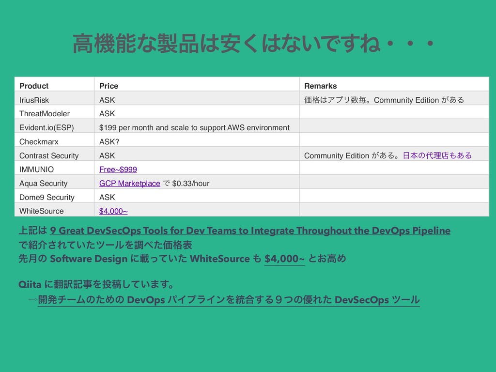Click the ASK price in IriusRisk row
The height and width of the screenshot is (372, 496).
tap(107, 100)
